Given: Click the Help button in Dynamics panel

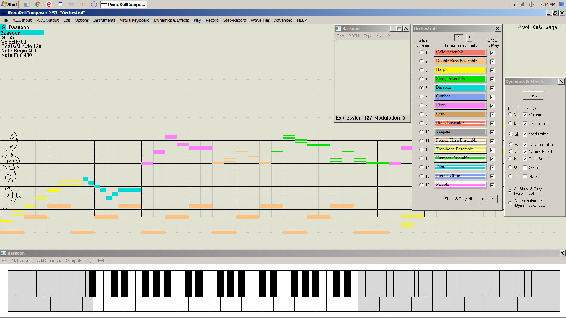Looking at the screenshot, I should [x=533, y=95].
